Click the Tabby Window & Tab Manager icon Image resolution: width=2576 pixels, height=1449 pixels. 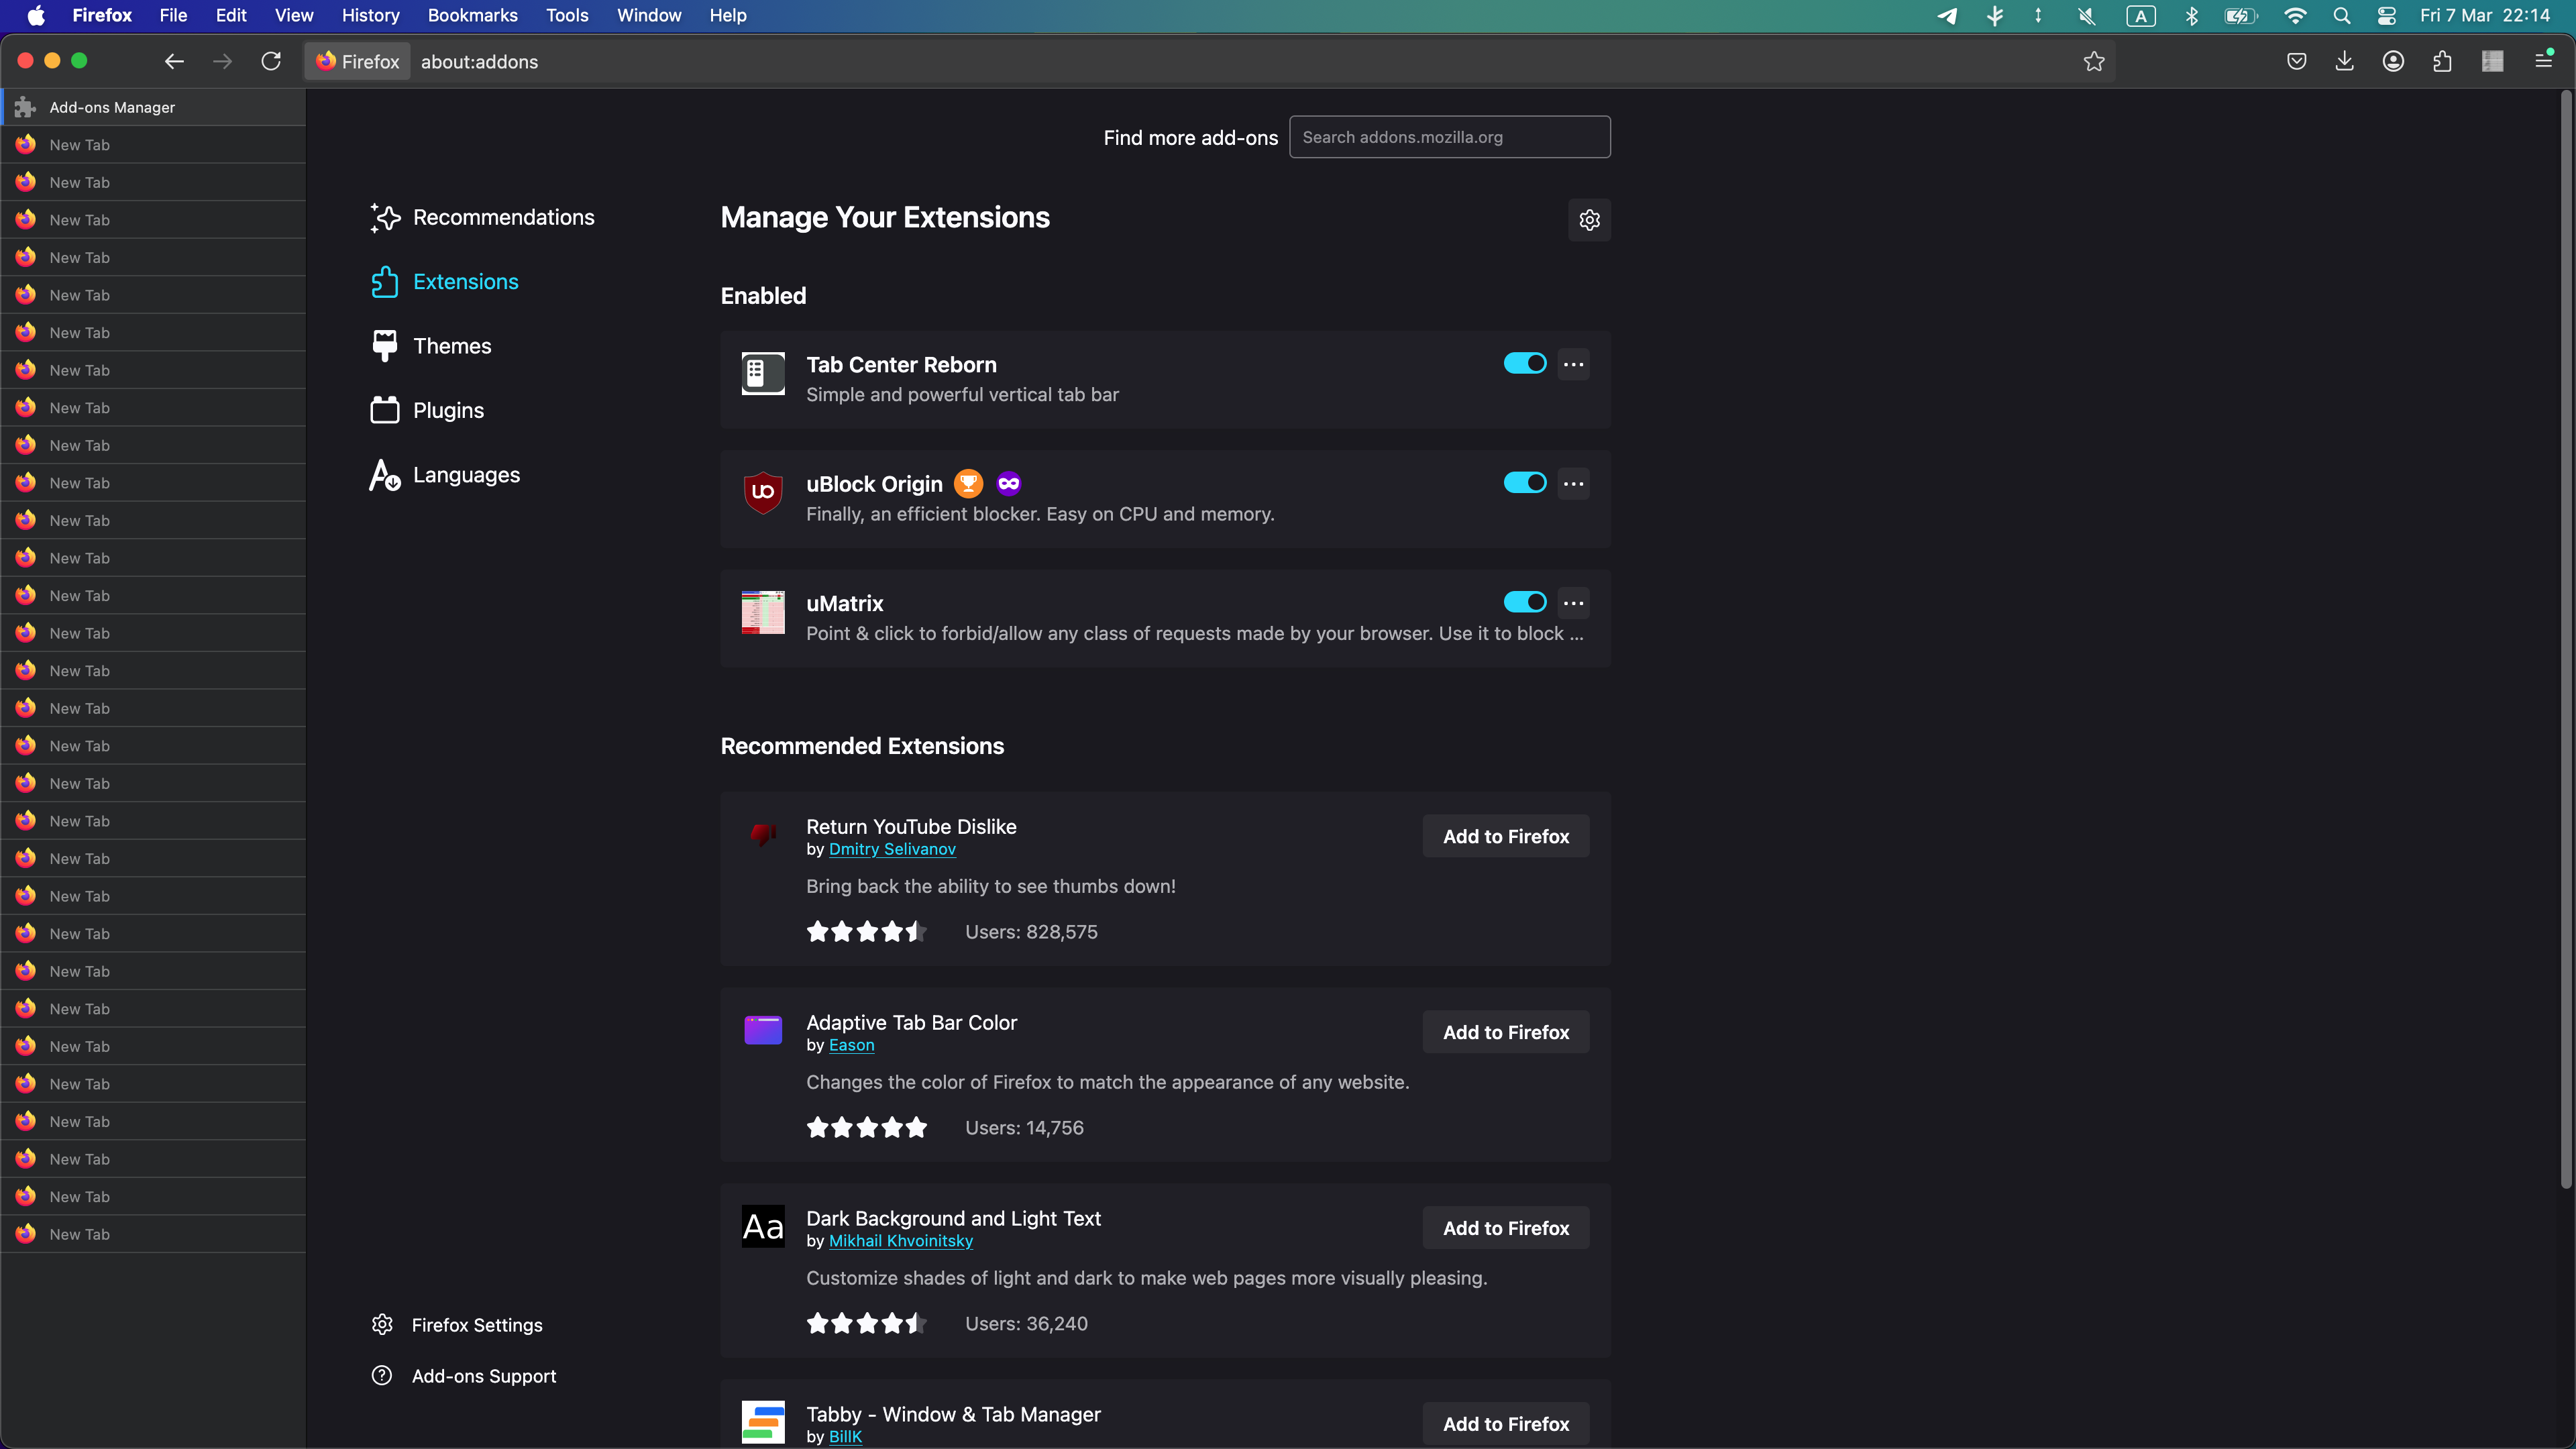(763, 1422)
